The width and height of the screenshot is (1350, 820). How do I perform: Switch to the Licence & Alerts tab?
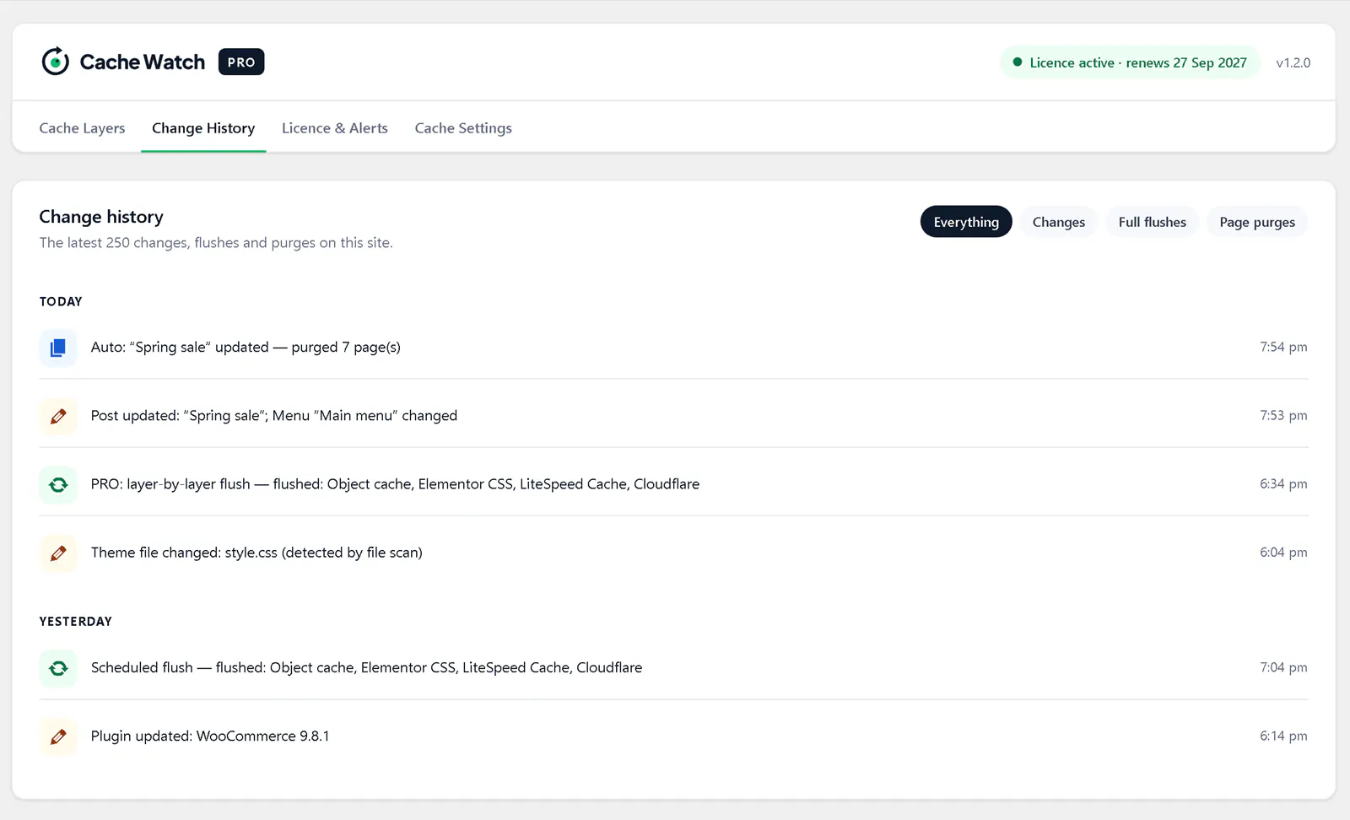335,128
